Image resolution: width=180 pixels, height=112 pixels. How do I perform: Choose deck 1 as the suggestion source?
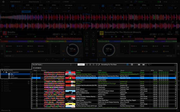tap(87, 65)
